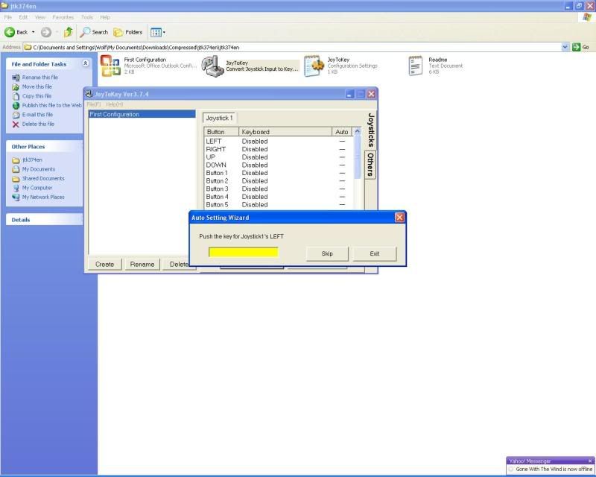Expand the address bar dropdown arrow
The height and width of the screenshot is (477, 596).
coord(565,47)
